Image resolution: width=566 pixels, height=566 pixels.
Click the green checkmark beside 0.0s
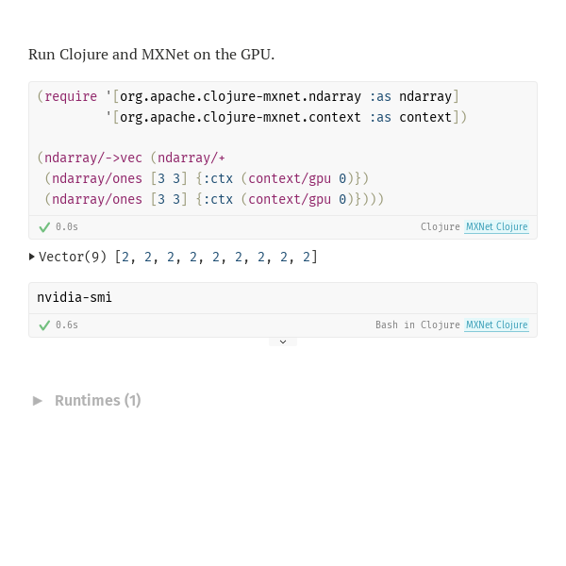coord(44,227)
